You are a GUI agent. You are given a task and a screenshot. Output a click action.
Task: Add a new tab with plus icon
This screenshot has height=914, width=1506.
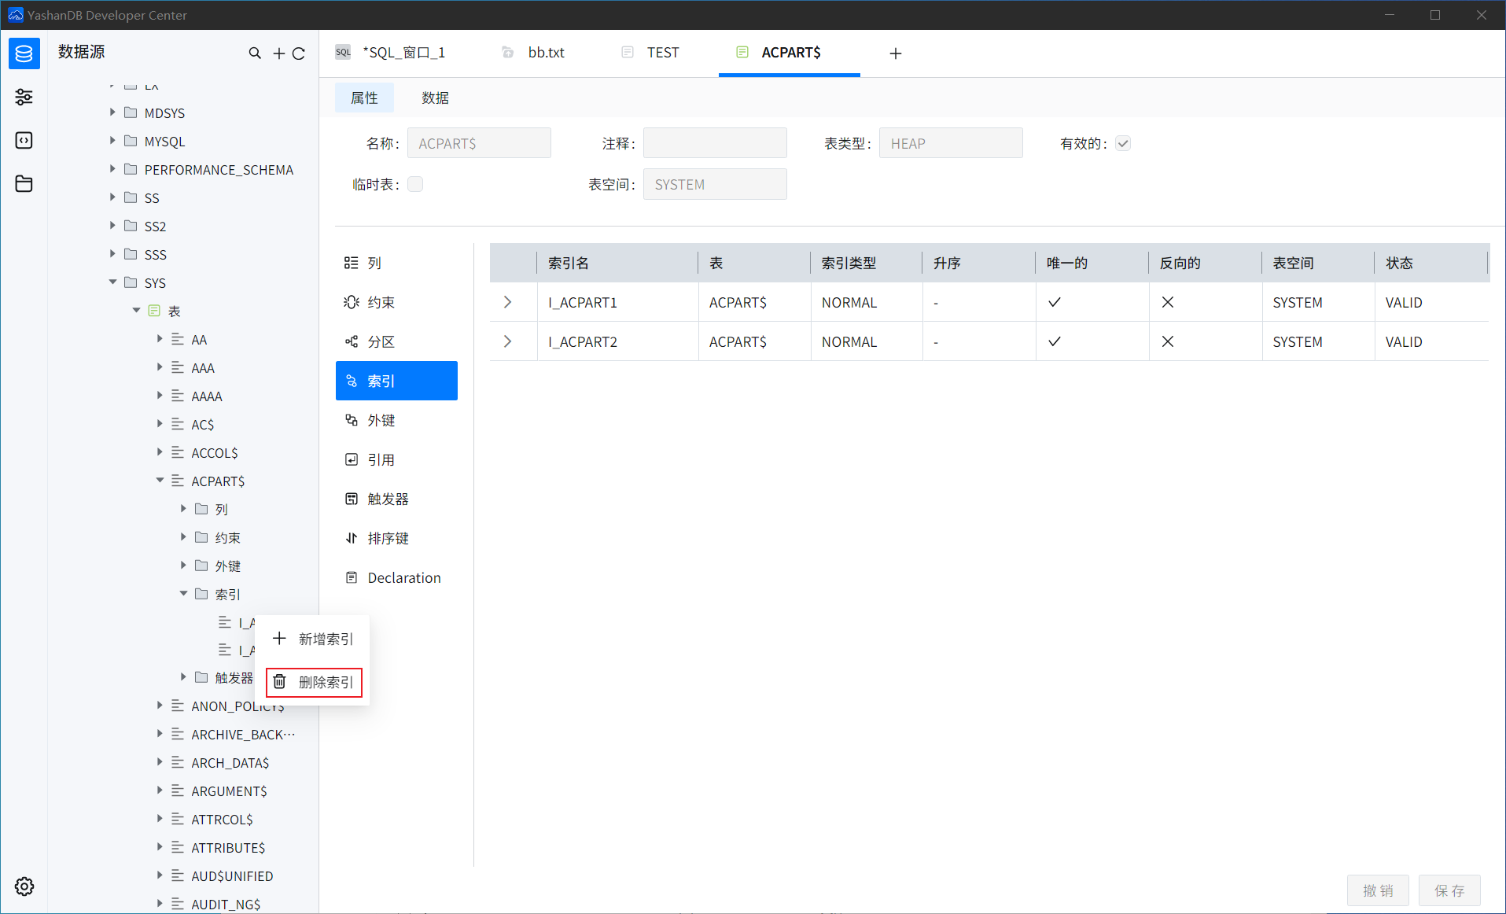(895, 53)
